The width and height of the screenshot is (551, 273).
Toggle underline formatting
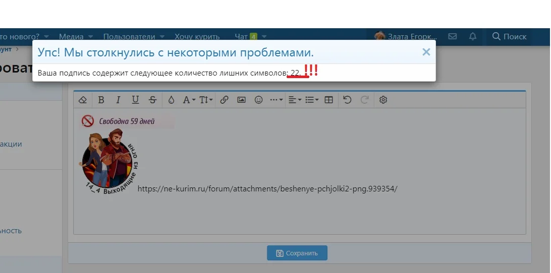[135, 100]
